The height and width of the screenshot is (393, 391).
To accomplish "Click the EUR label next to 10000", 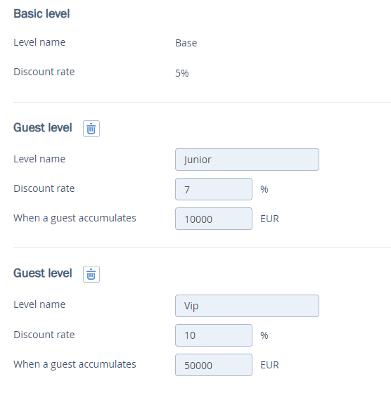I will point(269,219).
